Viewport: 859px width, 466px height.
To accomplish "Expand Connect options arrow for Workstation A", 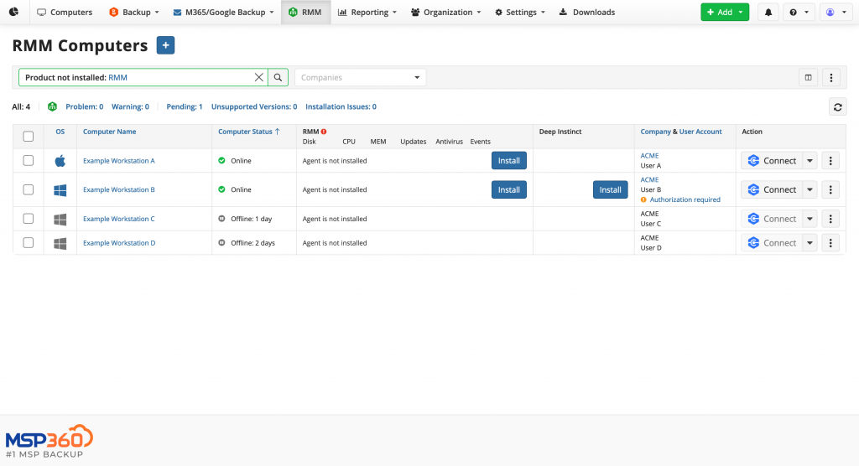I will click(x=810, y=161).
